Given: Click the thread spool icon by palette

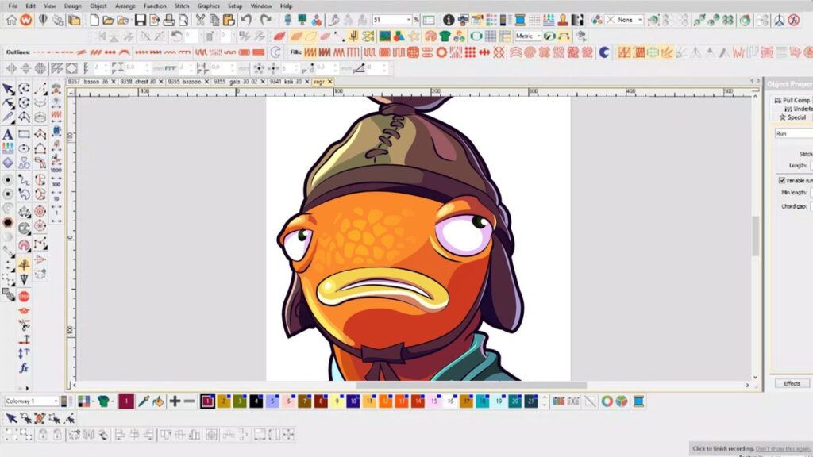Looking at the screenshot, I should coord(639,401).
